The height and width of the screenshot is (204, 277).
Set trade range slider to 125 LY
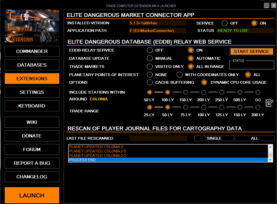point(222,107)
